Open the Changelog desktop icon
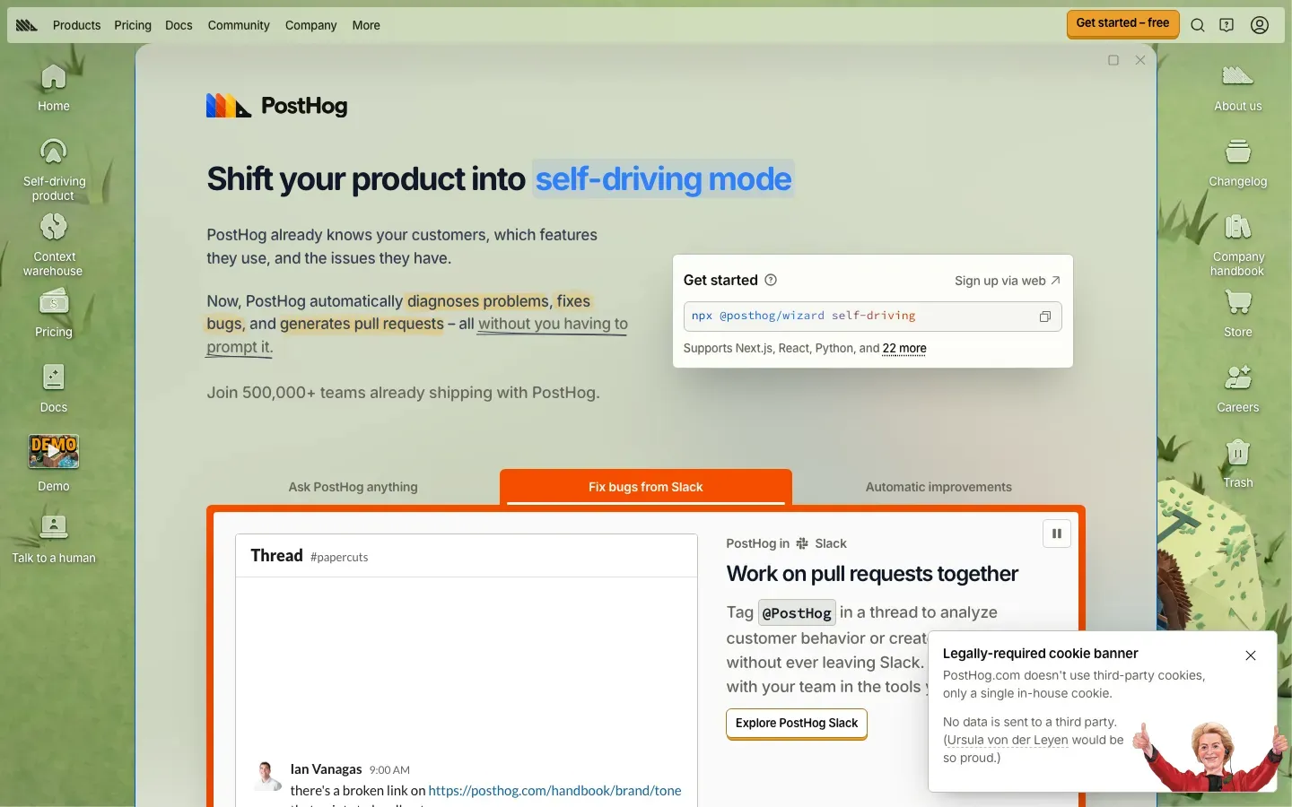 coord(1238,162)
